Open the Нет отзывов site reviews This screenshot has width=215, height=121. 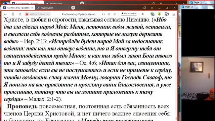129,13
